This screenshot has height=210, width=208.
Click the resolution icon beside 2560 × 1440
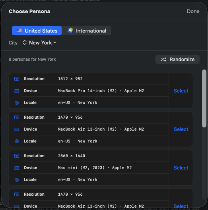17,156
